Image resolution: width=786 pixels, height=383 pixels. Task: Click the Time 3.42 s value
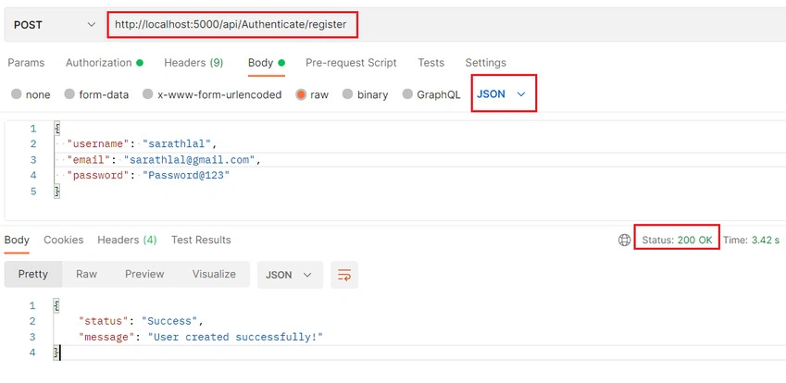(x=751, y=240)
